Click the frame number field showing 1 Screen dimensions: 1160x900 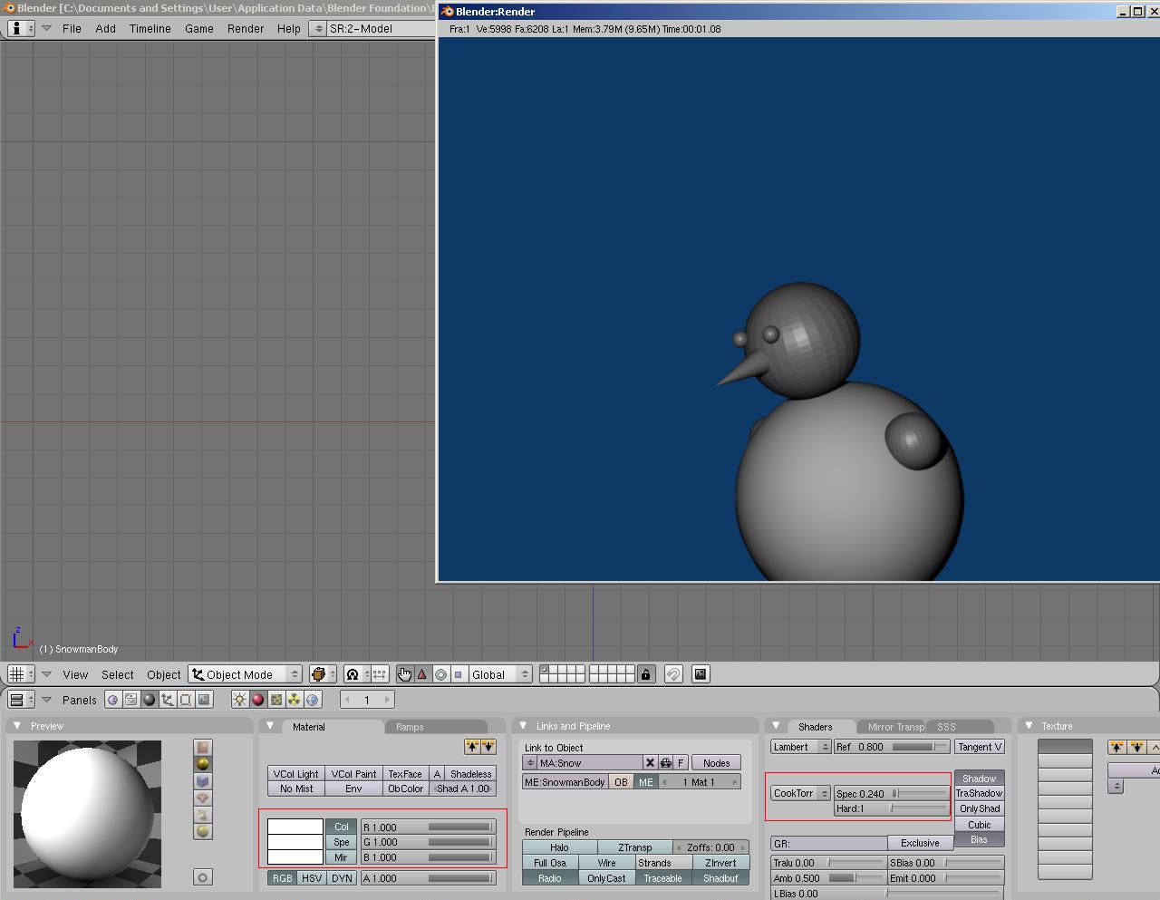(367, 700)
